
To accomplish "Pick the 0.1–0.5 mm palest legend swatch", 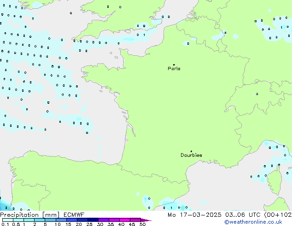I will click(x=8, y=220).
